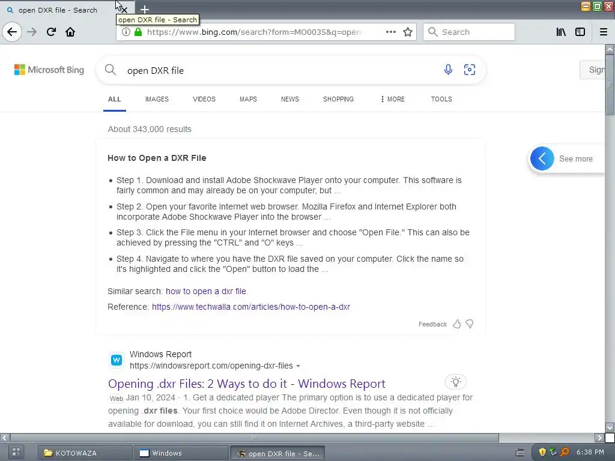Switch to the VIDEOS tab
The image size is (615, 461).
pos(204,99)
